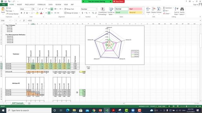Click the red Stop Share button
The height and width of the screenshot is (113, 202).
tap(119, 1)
